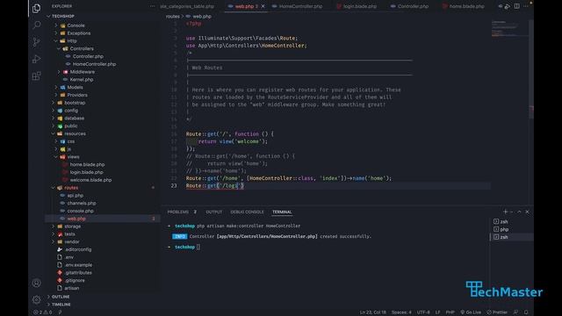The width and height of the screenshot is (562, 316).
Task: Collapse the Http folder
Action: pyautogui.click(x=72, y=41)
